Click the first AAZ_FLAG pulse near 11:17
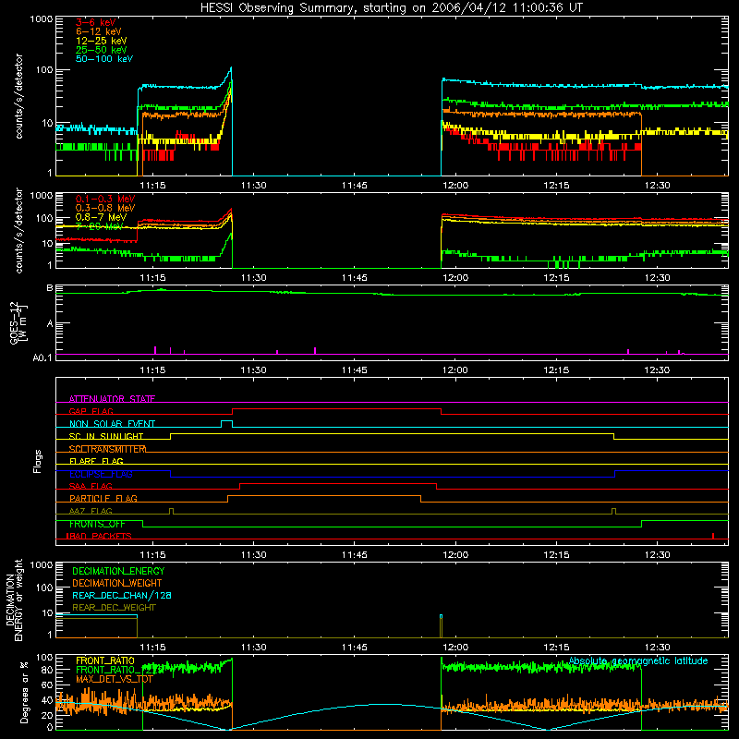 coord(171,511)
